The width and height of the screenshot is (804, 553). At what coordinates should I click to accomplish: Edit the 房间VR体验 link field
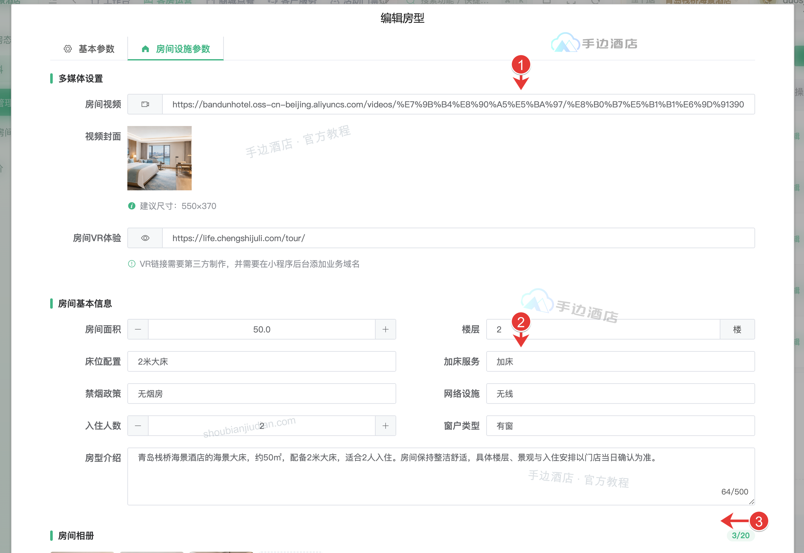(458, 238)
